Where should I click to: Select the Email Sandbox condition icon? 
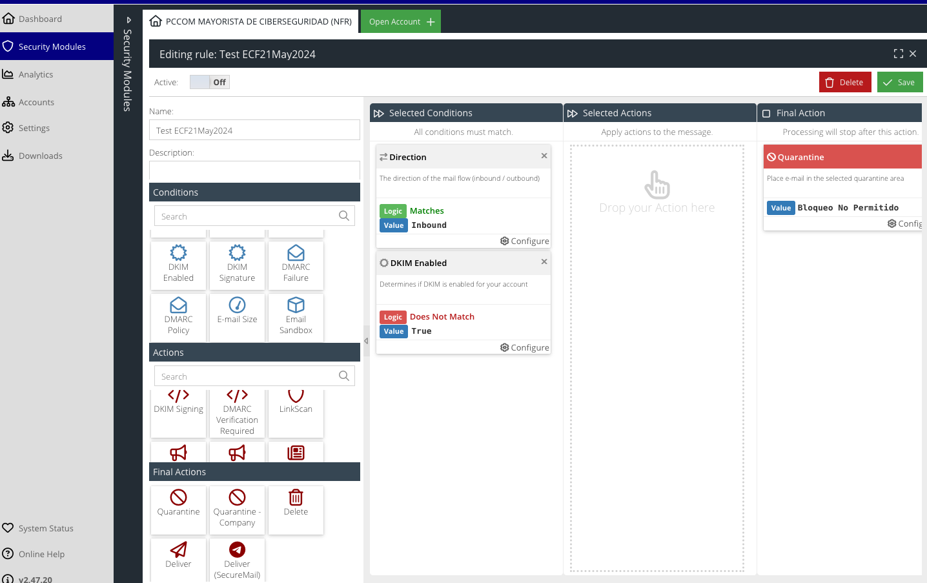click(x=296, y=305)
